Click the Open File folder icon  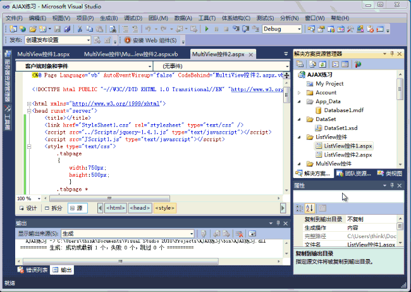[x=33, y=29]
